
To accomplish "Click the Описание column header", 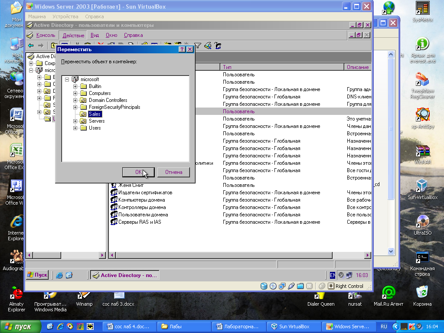I will coord(358,67).
